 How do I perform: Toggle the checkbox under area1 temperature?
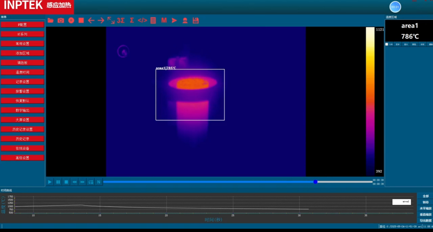(387, 44)
